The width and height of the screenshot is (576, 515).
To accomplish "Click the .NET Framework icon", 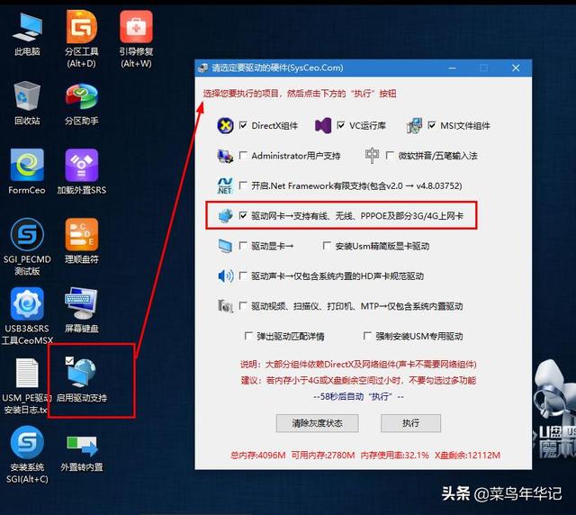I will 225,185.
